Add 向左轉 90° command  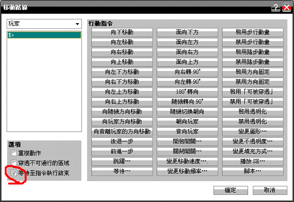click(x=187, y=82)
